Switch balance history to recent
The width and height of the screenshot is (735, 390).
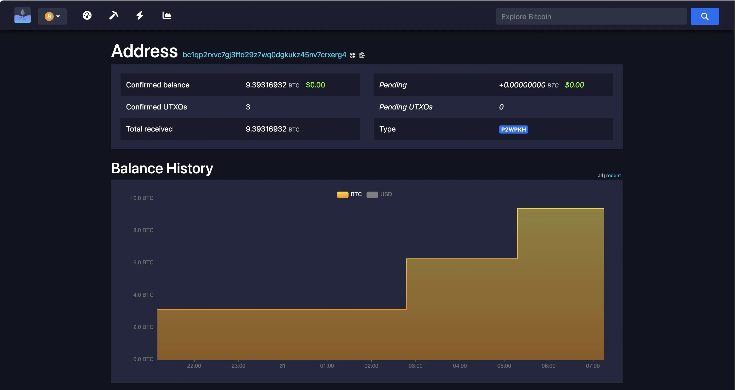click(x=614, y=176)
